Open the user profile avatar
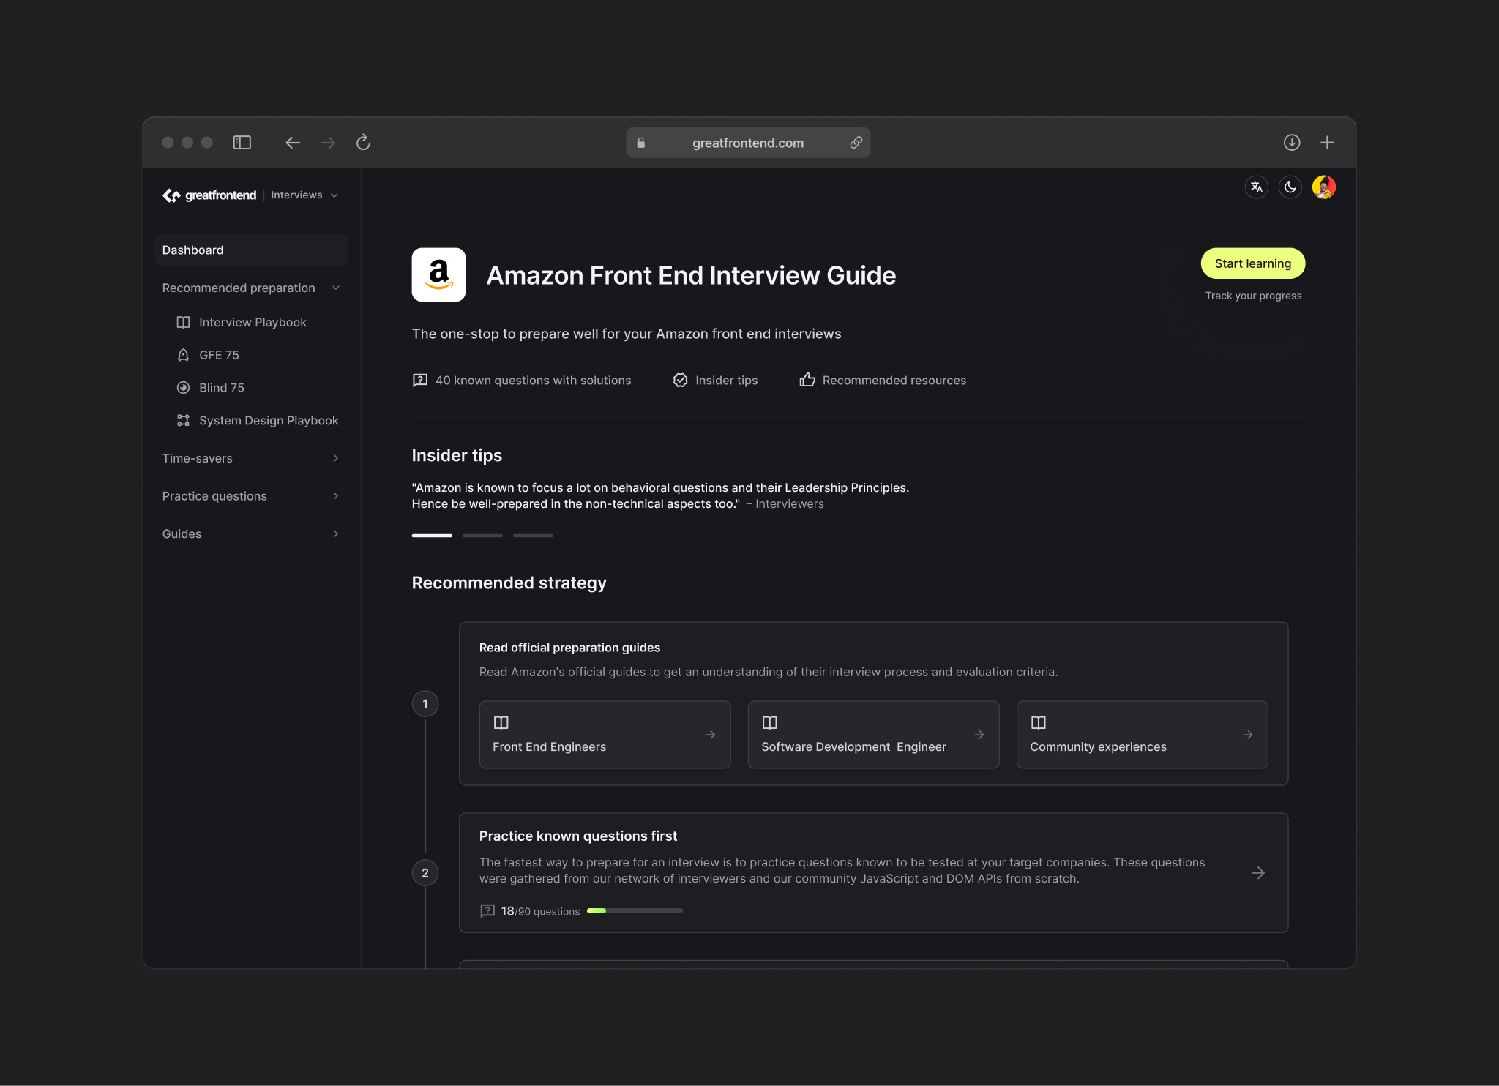The image size is (1499, 1086). [1324, 187]
